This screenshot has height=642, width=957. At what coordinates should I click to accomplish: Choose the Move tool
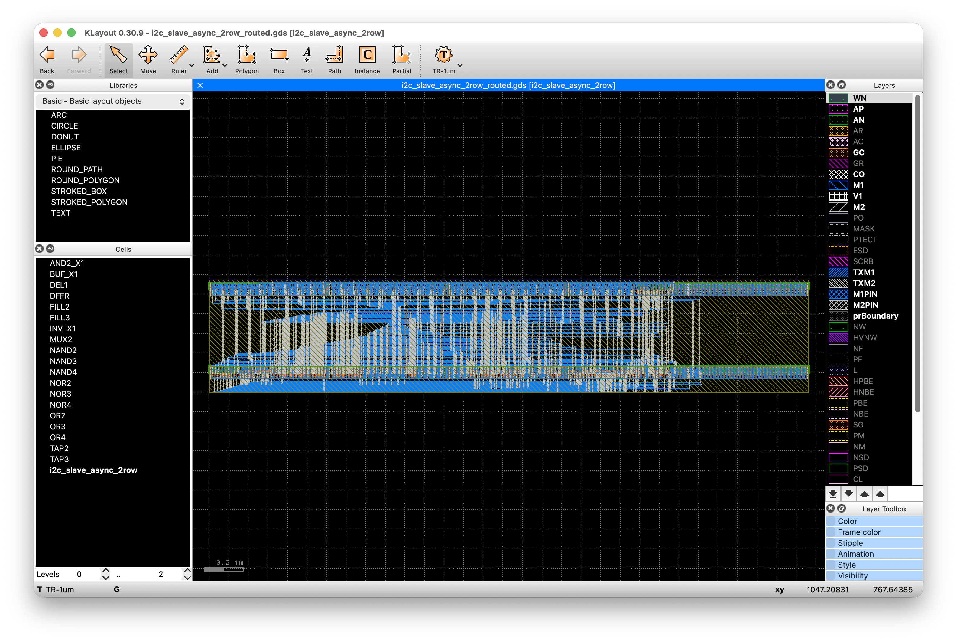pyautogui.click(x=148, y=59)
